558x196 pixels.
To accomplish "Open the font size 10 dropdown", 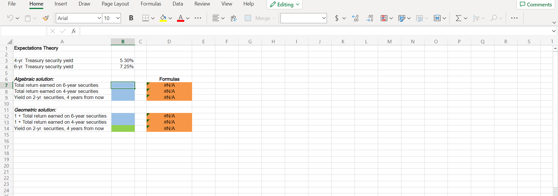I will (x=118, y=18).
